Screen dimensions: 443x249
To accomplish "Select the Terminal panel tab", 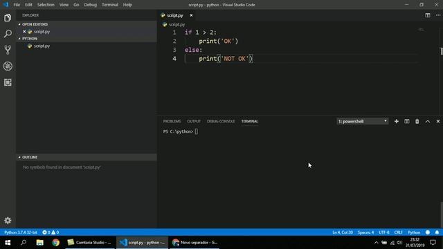I will [x=249, y=122].
